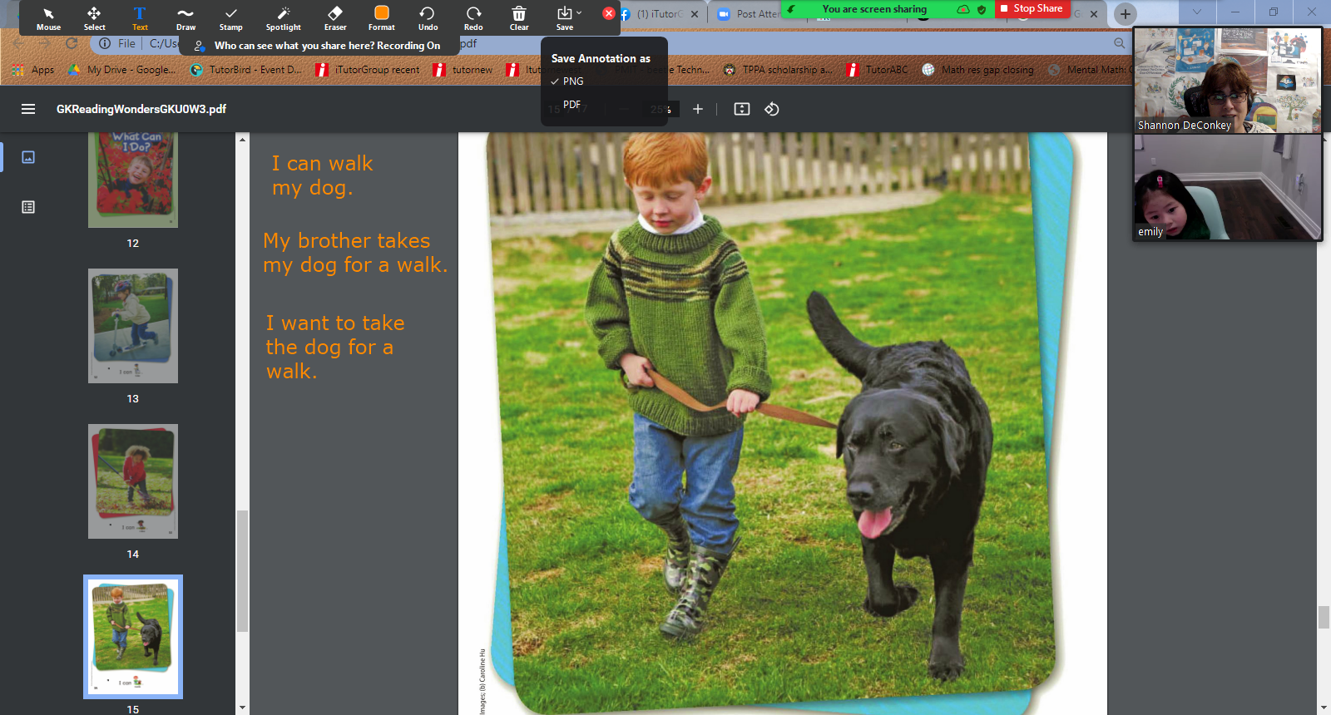The height and width of the screenshot is (715, 1331).
Task: Close the annotation toolbar with red X
Action: [x=609, y=13]
